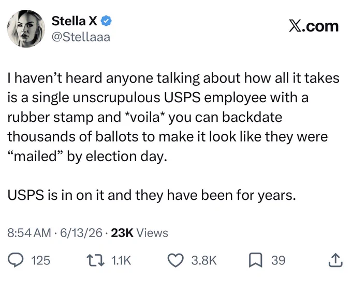
Task: Like the tweet using the heart icon
Action: (x=176, y=260)
